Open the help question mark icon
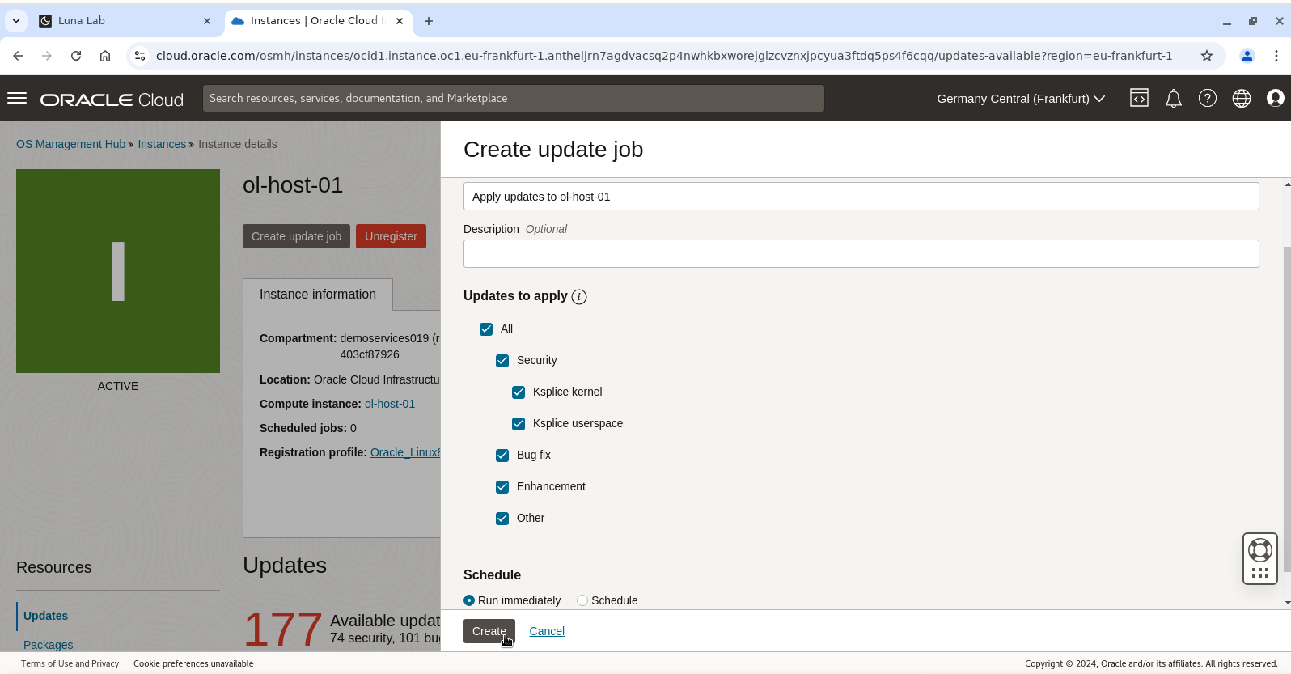1291x674 pixels. point(1207,98)
